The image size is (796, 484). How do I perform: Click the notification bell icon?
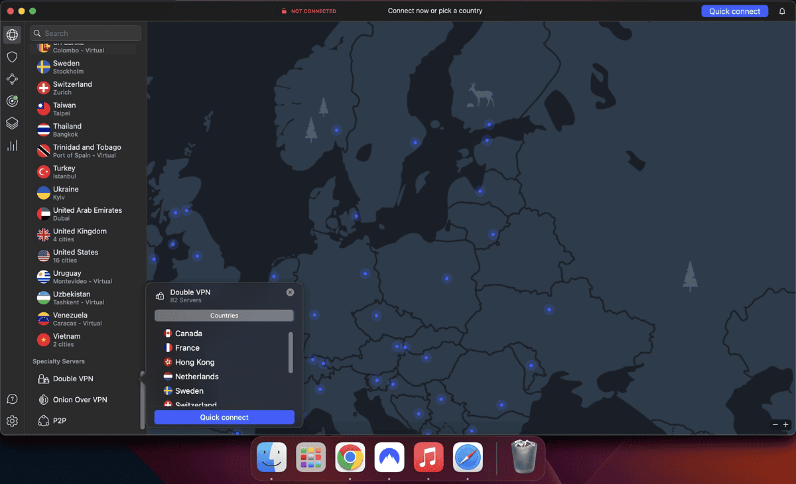(x=781, y=11)
